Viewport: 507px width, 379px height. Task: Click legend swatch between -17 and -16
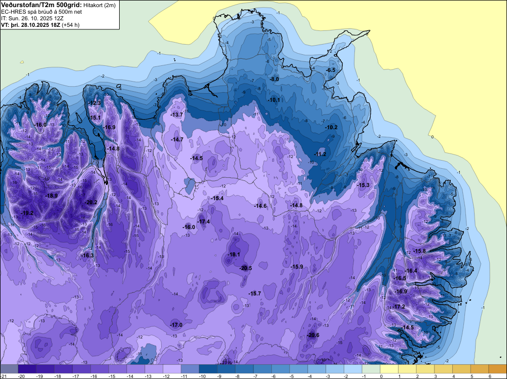(82, 369)
